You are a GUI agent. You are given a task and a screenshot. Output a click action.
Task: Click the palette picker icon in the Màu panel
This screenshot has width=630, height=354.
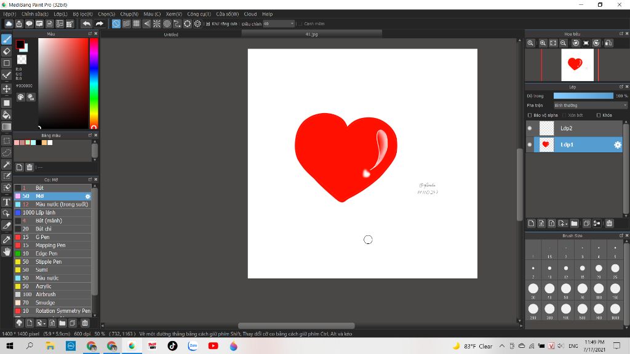tap(22, 97)
